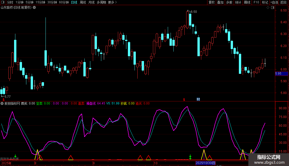Screen dimensions: 289x166
Task: Click the 2025/10/30/四 date marker
Action: (x=205, y=163)
